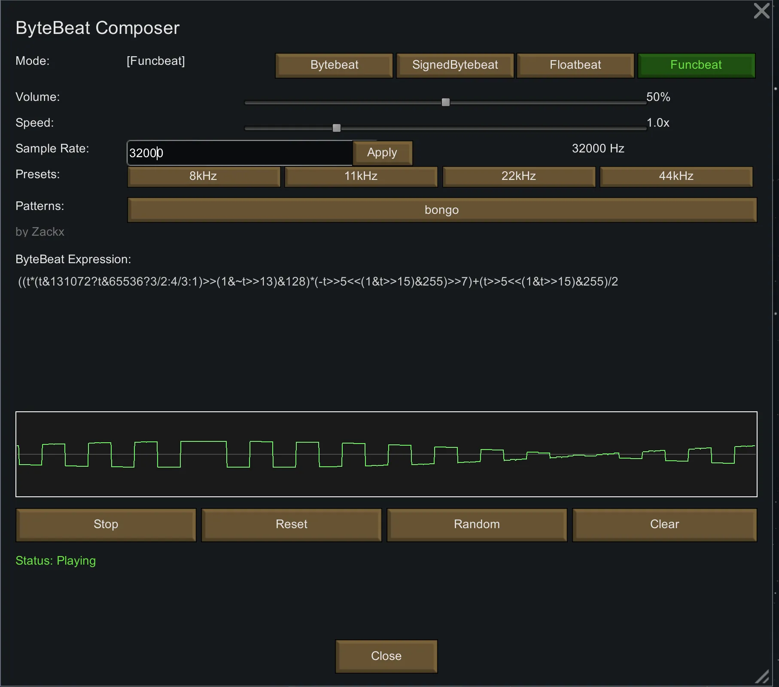The width and height of the screenshot is (779, 687).
Task: Choose Floatbeat mode
Action: pos(575,65)
